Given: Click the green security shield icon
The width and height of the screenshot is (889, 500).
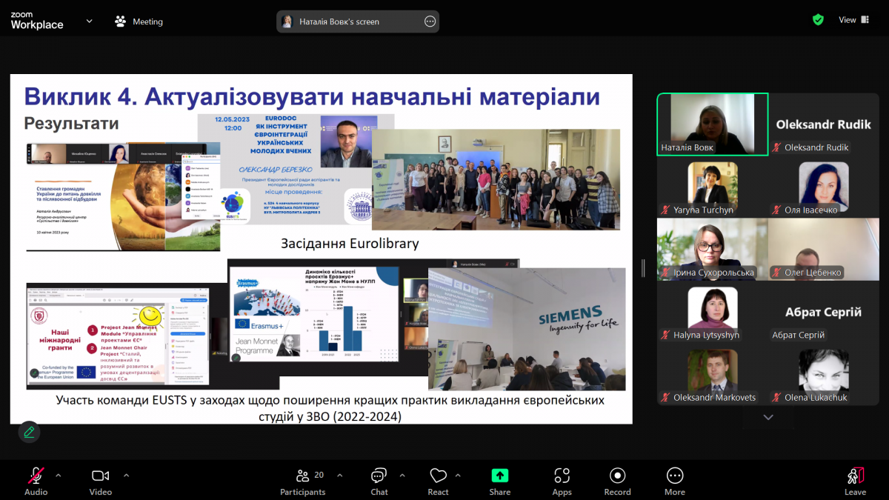Looking at the screenshot, I should pos(818,19).
